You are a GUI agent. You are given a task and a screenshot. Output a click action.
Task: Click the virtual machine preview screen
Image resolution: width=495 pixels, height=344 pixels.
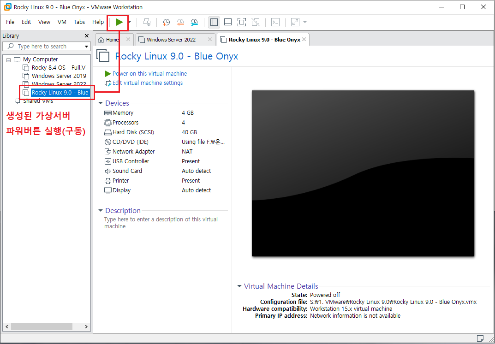click(x=363, y=173)
